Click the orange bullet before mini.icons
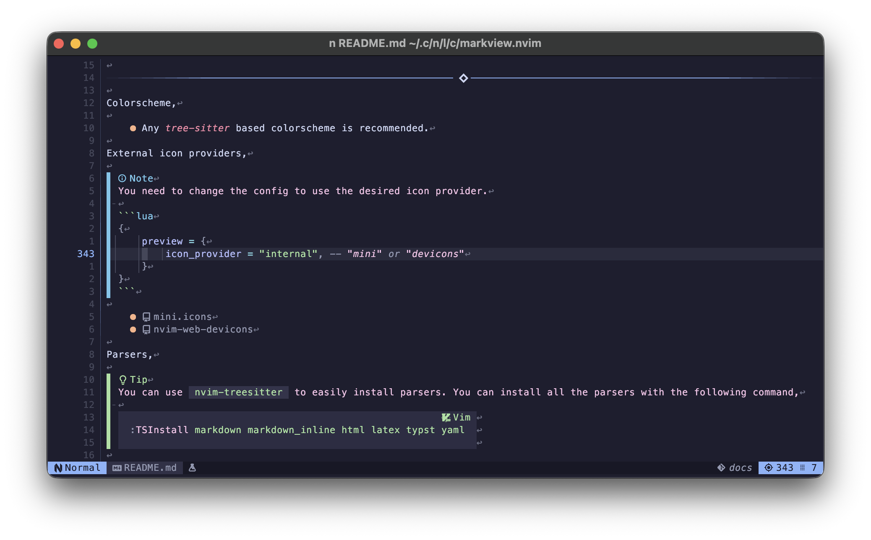 tap(133, 317)
